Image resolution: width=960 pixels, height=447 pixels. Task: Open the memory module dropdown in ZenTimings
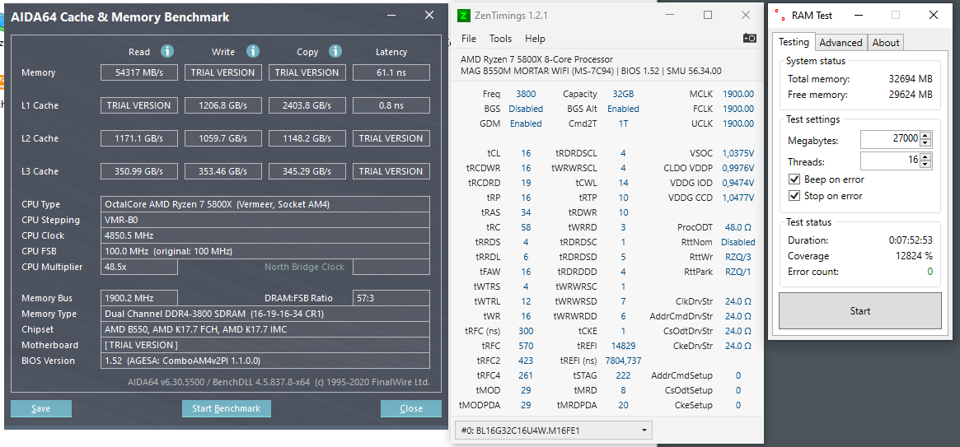coord(554,431)
